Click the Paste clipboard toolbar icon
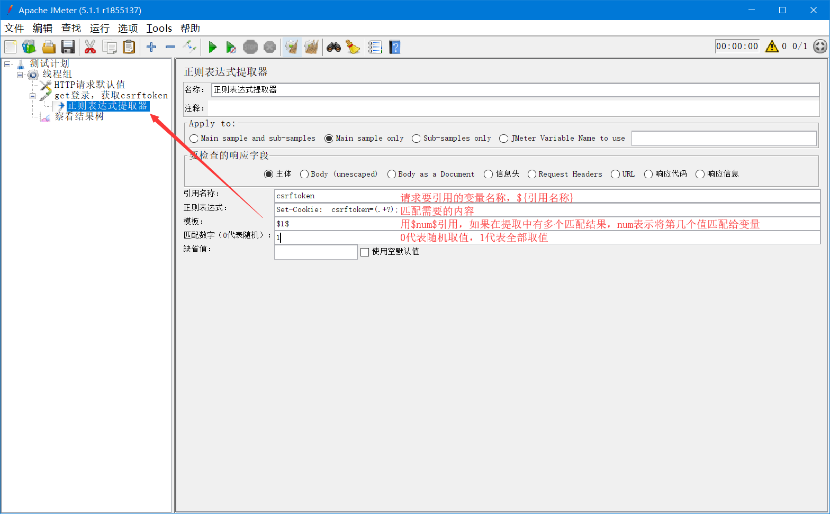The height and width of the screenshot is (514, 830). coord(129,47)
